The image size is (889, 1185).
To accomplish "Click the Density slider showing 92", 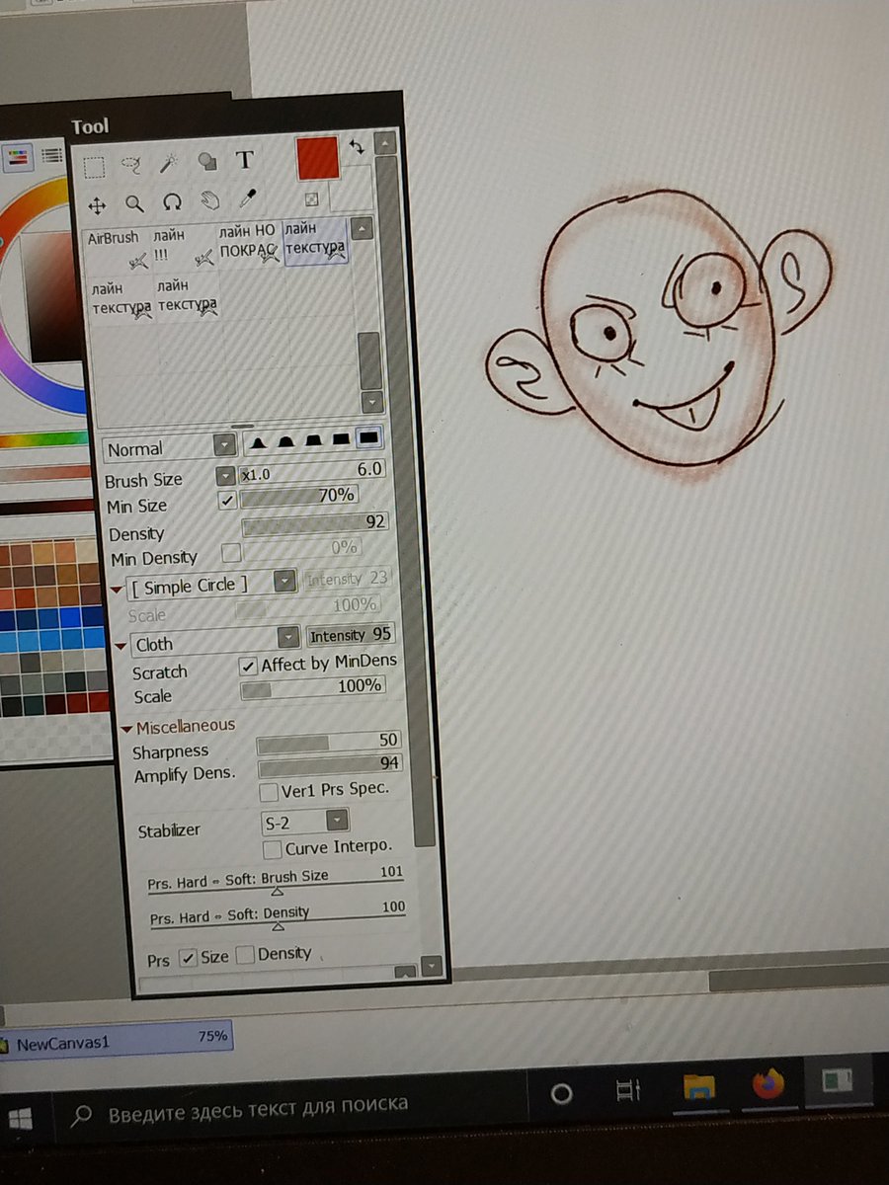I will click(x=315, y=523).
